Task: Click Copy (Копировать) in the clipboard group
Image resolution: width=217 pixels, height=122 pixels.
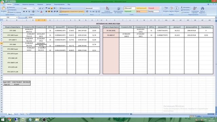Action: [12, 10]
